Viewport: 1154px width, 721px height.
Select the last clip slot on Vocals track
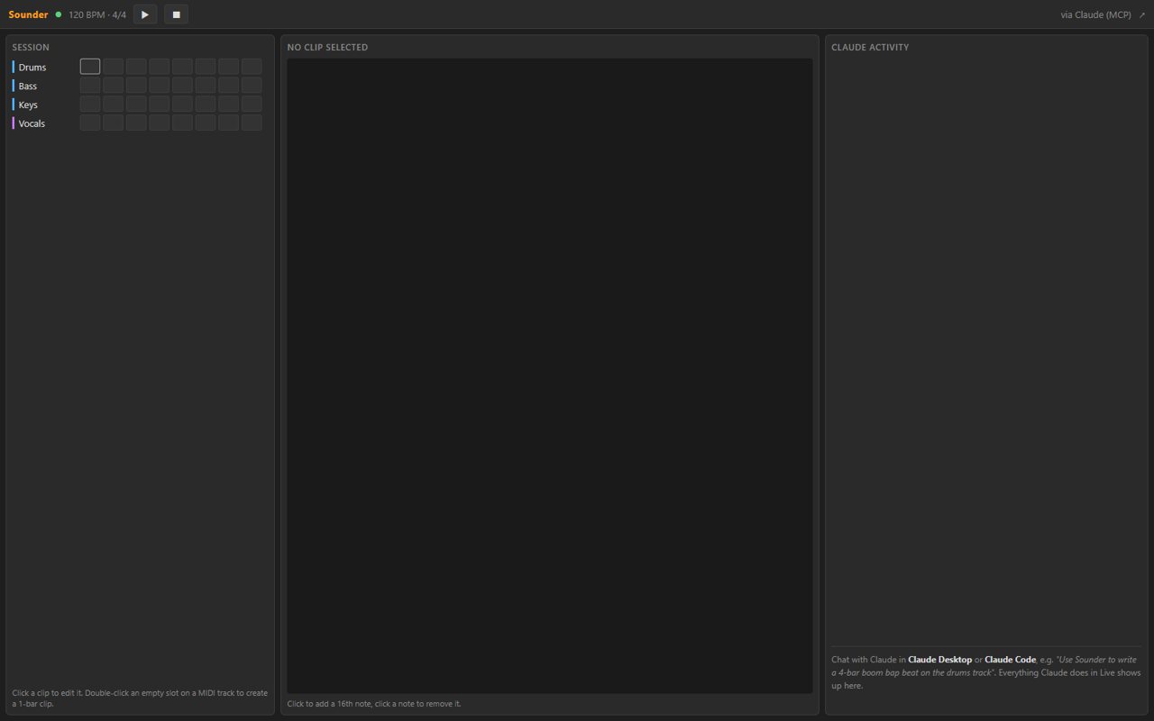[252, 123]
